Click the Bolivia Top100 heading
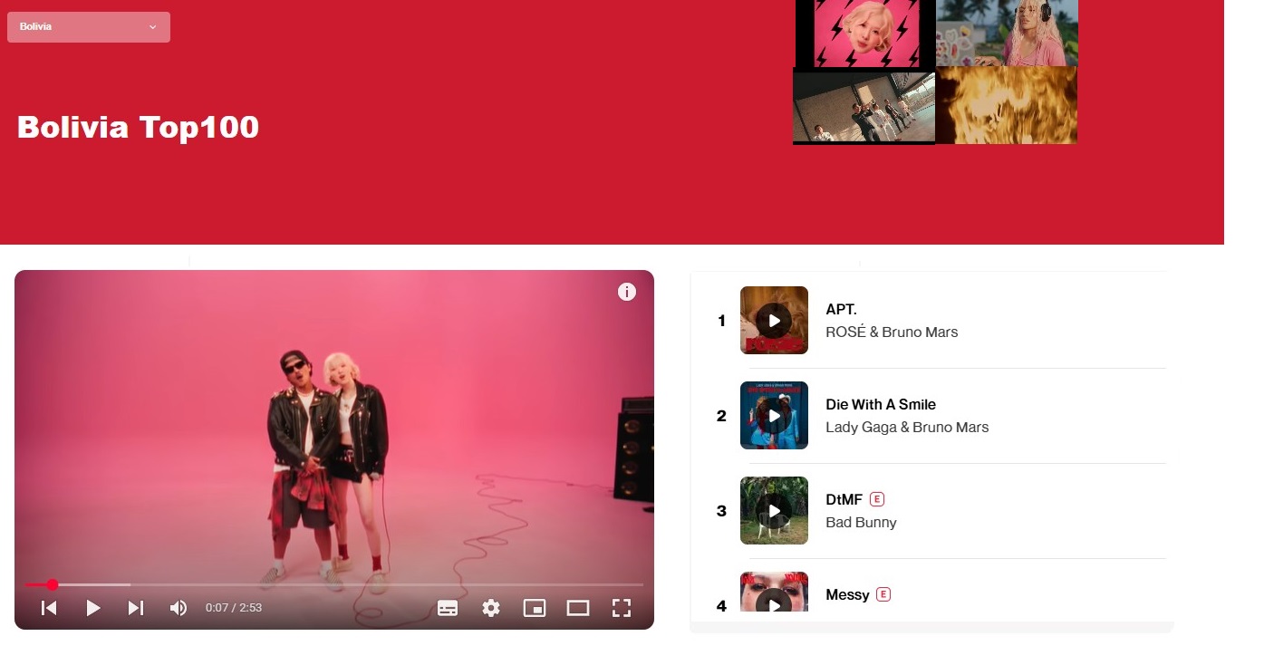The height and width of the screenshot is (665, 1264). tap(138, 127)
